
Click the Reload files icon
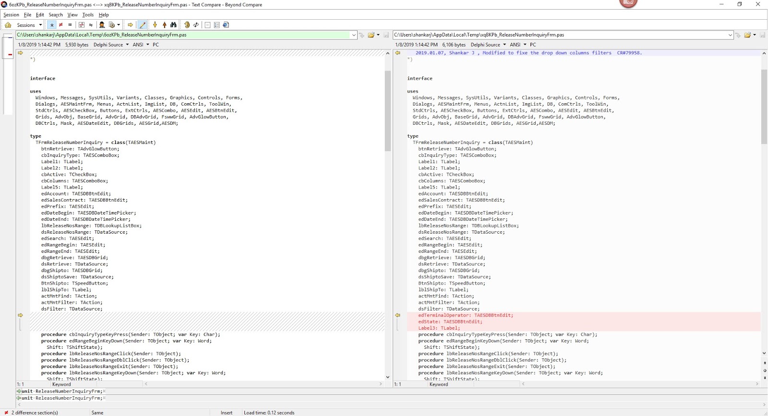[x=196, y=25]
